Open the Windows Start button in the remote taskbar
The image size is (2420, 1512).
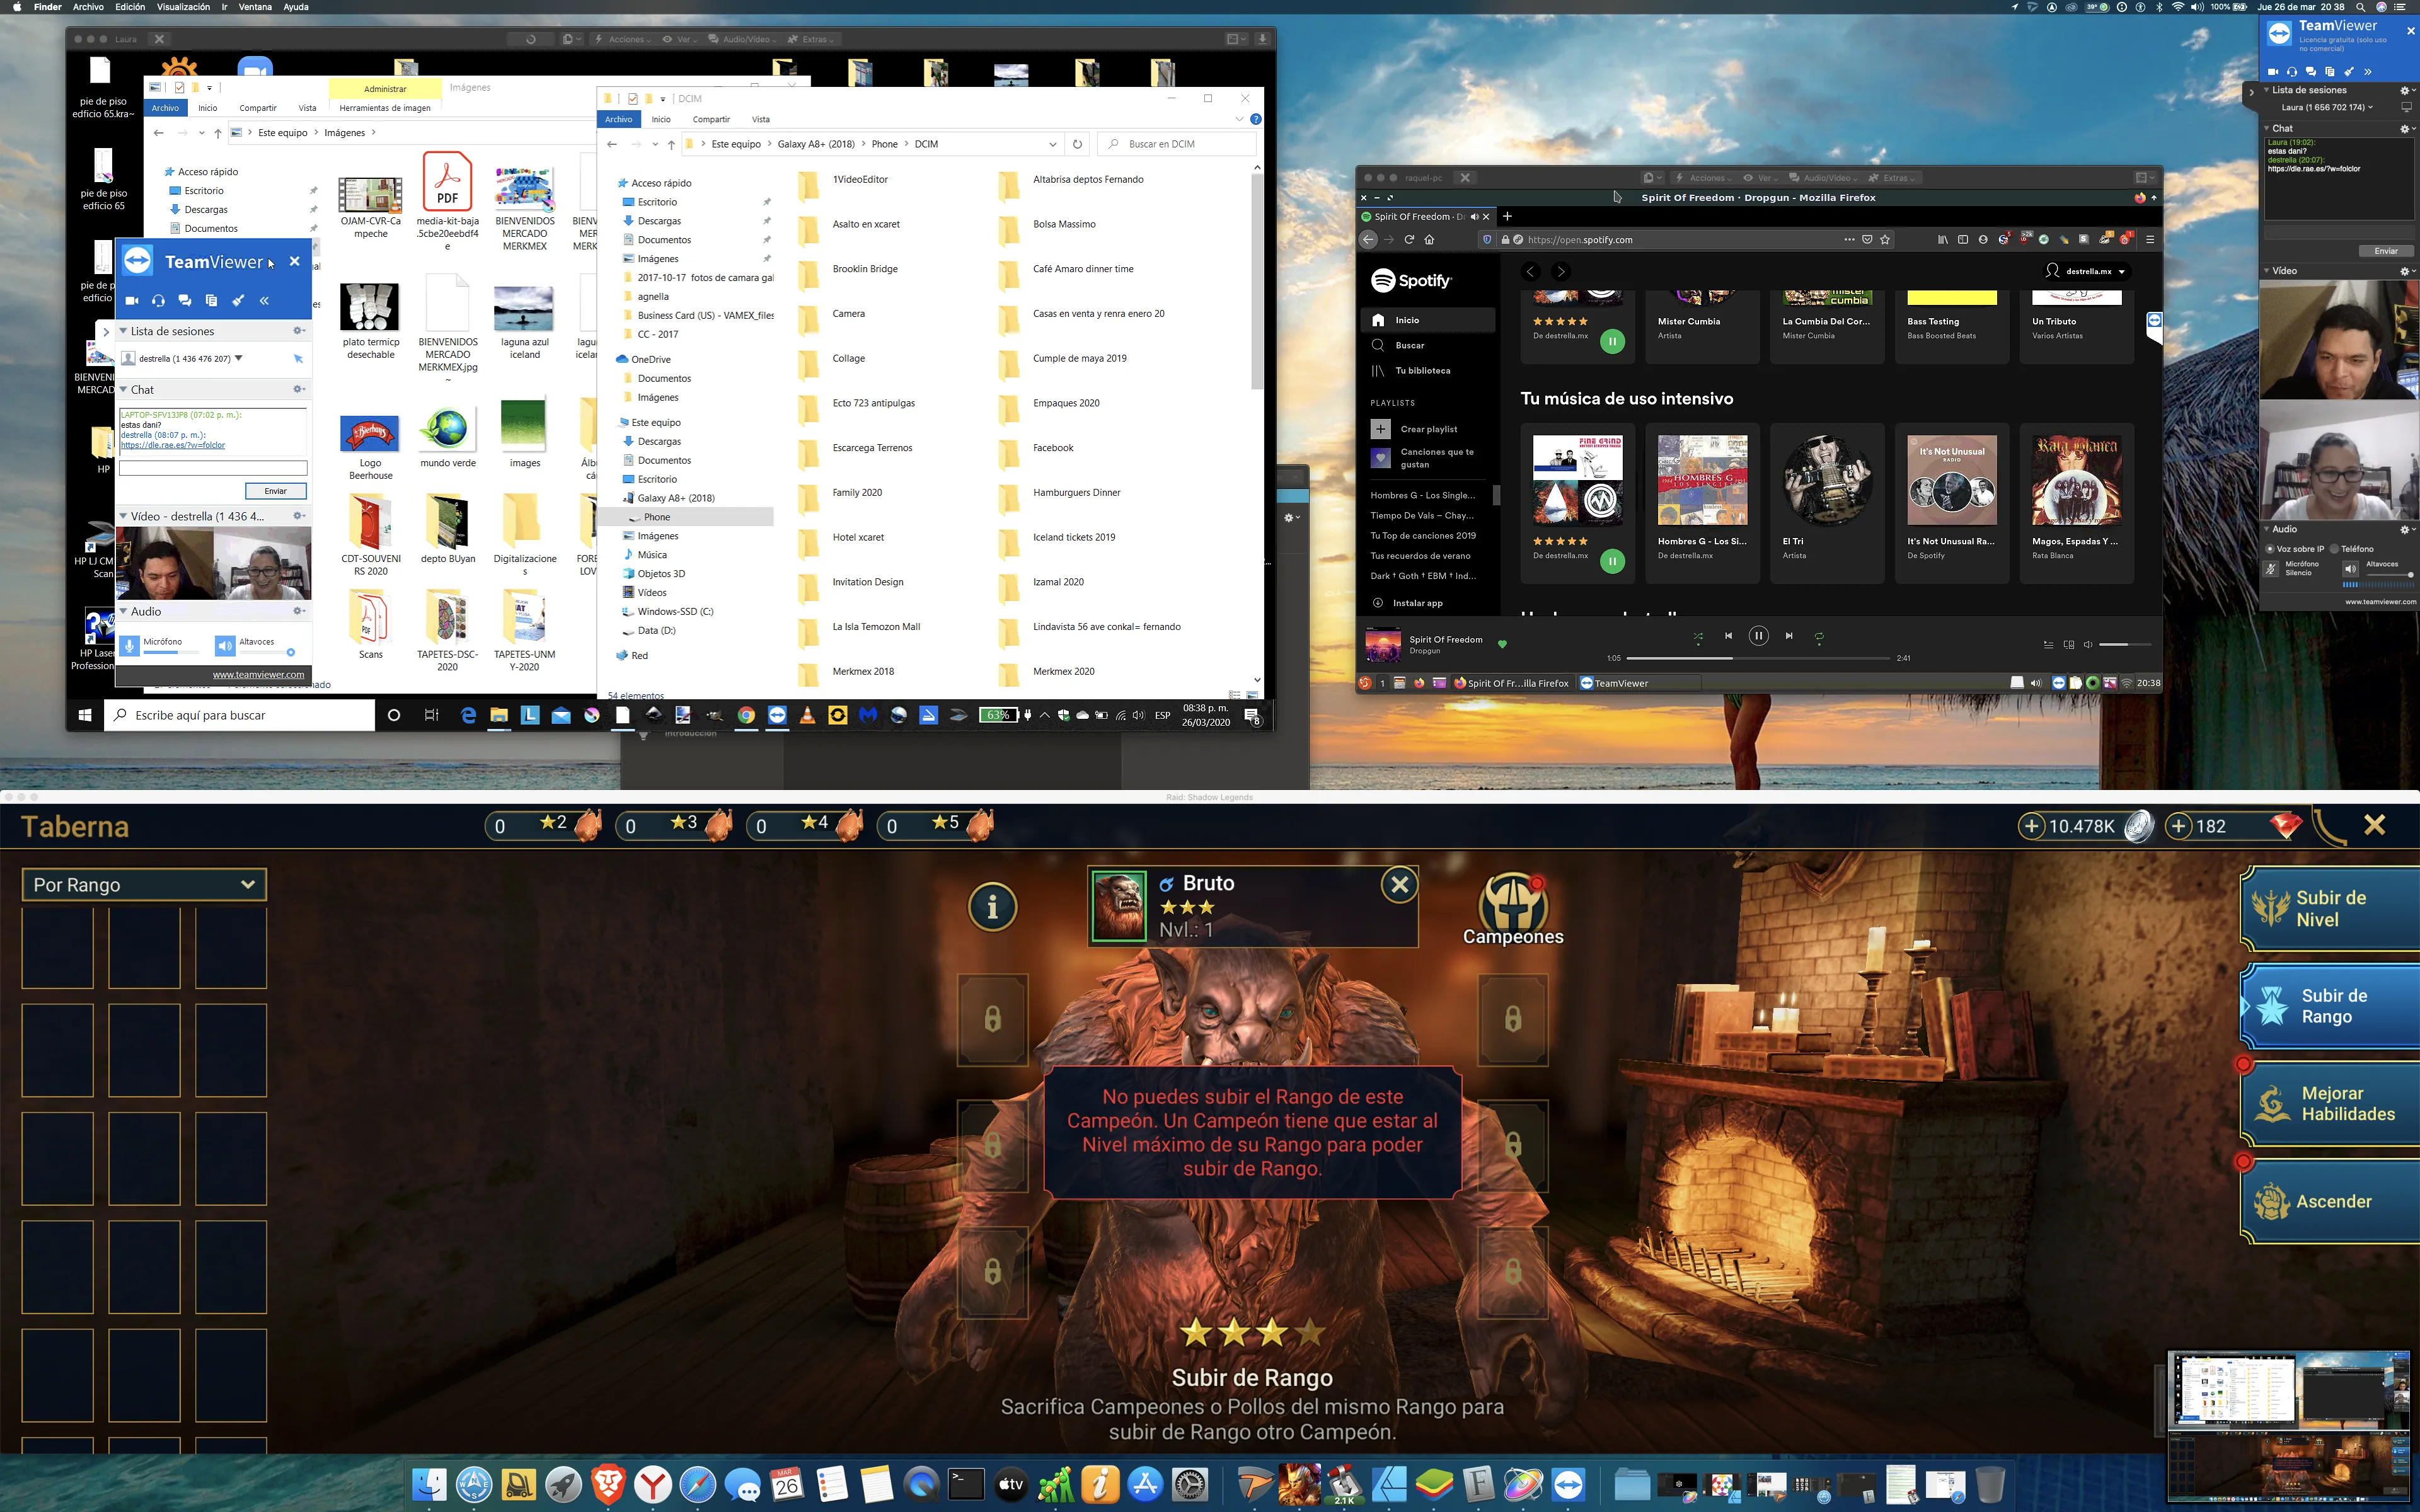coord(85,715)
